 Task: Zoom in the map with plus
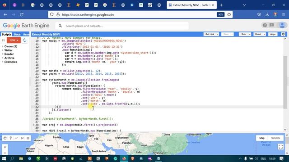click(x=5, y=147)
